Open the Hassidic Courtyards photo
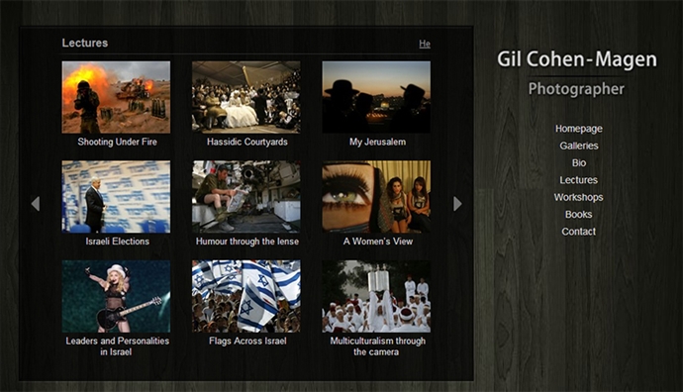The height and width of the screenshot is (392, 683). [x=246, y=97]
